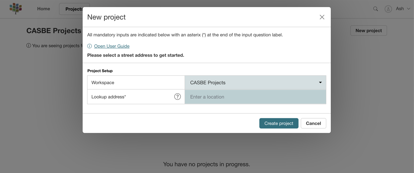Click the New project button in page header
This screenshot has width=414, height=173.
pos(369,30)
